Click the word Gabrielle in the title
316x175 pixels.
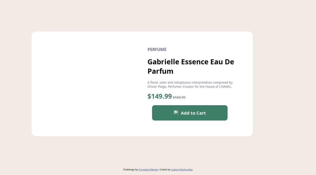tap(163, 62)
